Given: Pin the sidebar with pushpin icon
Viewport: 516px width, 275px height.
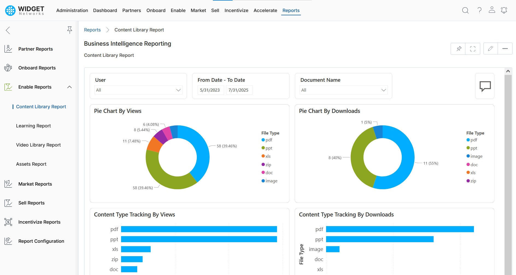Looking at the screenshot, I should [x=70, y=30].
